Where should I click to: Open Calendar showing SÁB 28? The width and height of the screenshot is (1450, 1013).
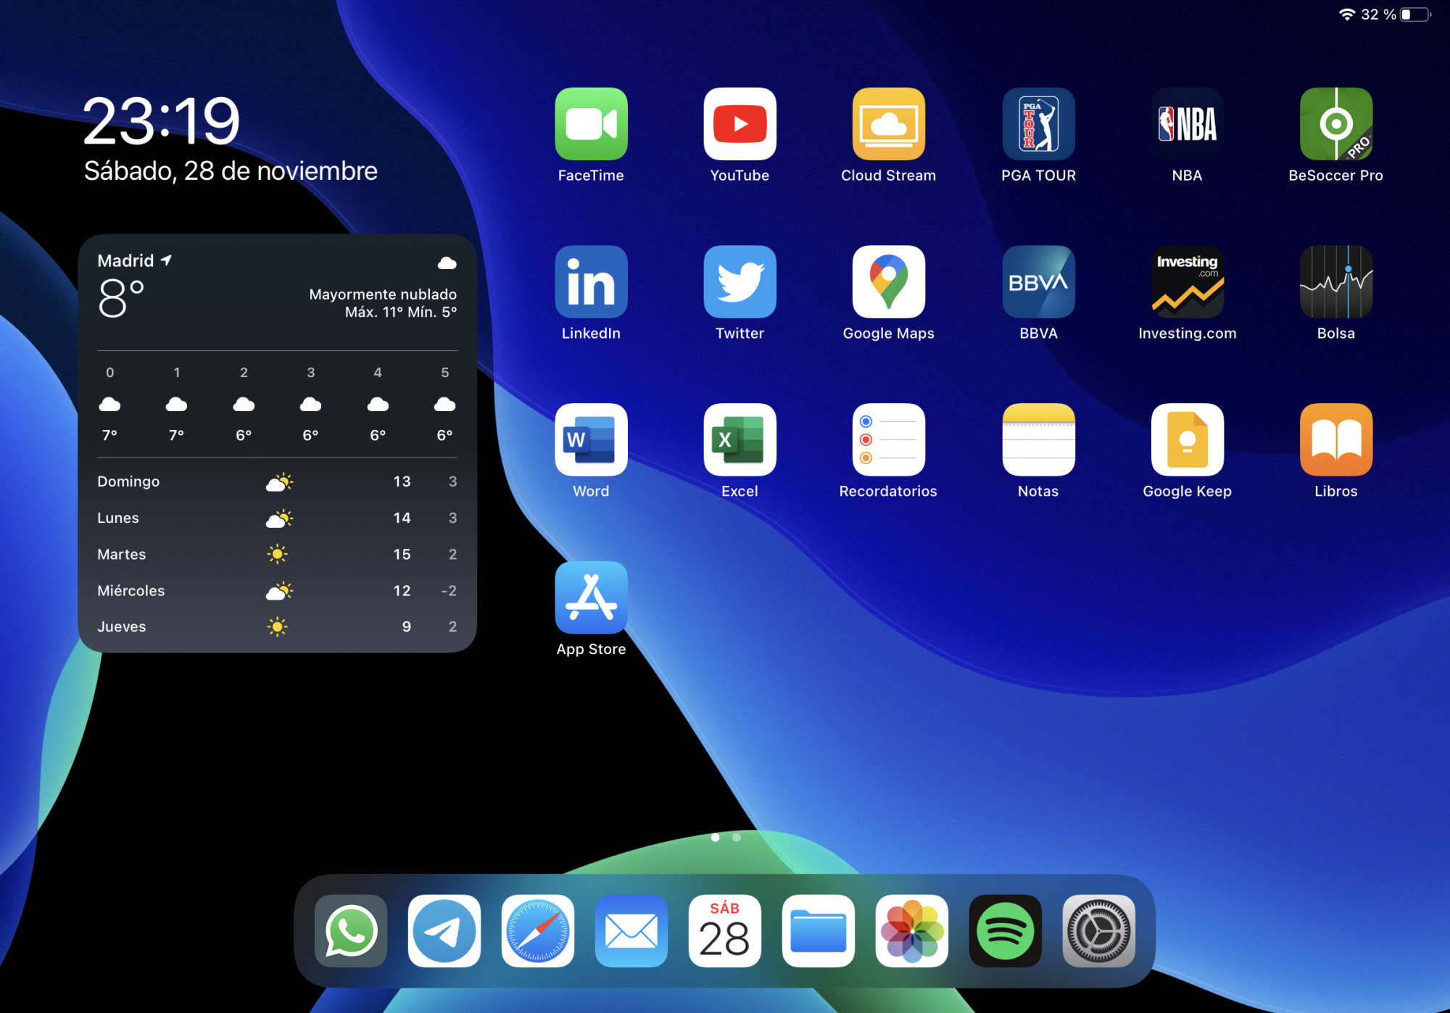[725, 931]
